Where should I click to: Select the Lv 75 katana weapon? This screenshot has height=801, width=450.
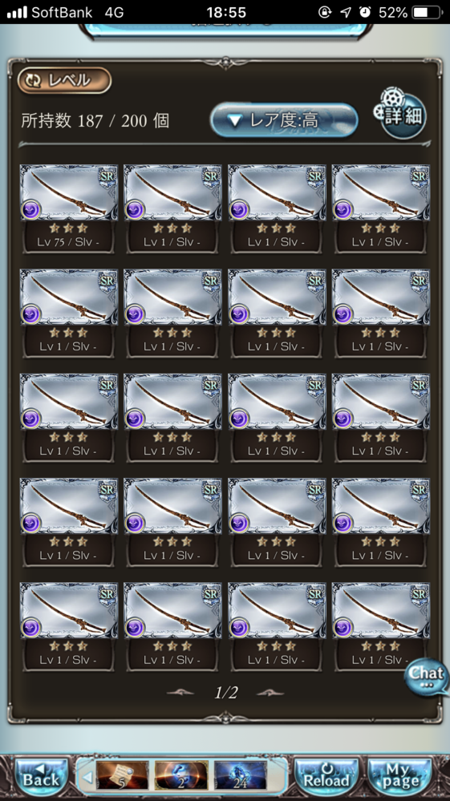click(x=69, y=209)
